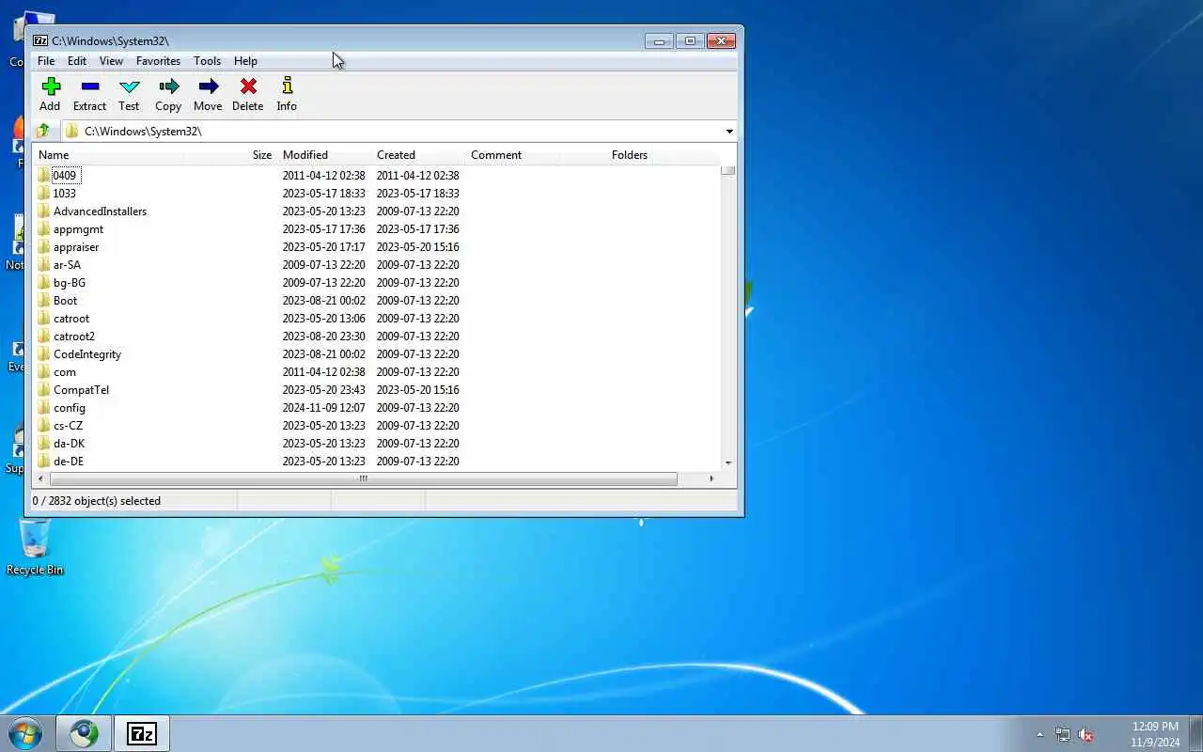The height and width of the screenshot is (752, 1203).
Task: Sort by Created column header
Action: tap(417, 155)
